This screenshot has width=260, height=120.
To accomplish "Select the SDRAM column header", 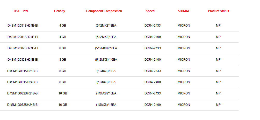I will (183, 11).
